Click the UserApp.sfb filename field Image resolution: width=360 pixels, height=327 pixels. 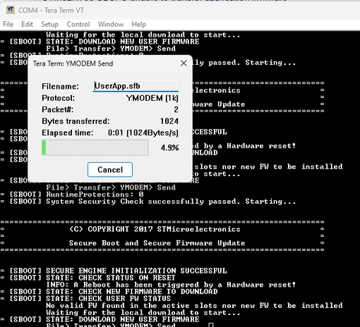[136, 86]
